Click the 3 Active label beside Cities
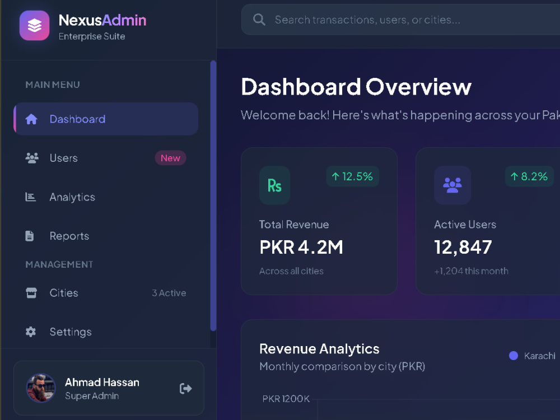The width and height of the screenshot is (560, 420). coord(169,293)
